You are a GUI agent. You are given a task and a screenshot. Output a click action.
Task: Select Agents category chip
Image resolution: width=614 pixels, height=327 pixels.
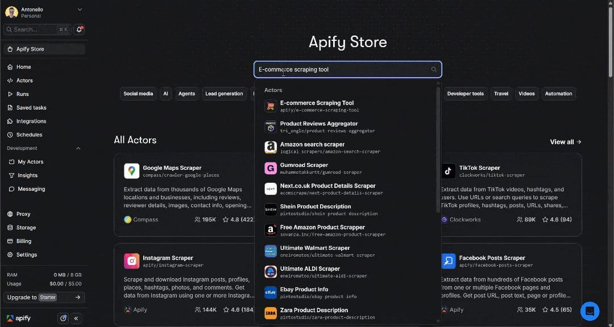click(187, 94)
